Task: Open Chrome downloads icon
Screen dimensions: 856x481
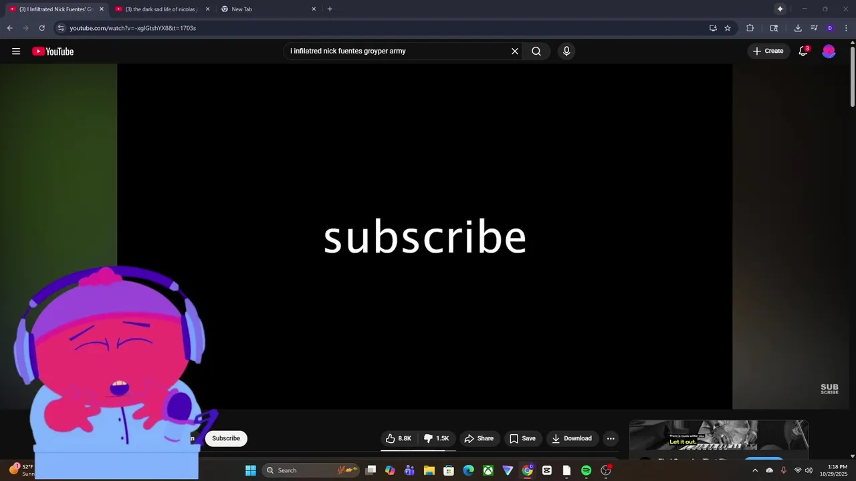Action: [798, 28]
